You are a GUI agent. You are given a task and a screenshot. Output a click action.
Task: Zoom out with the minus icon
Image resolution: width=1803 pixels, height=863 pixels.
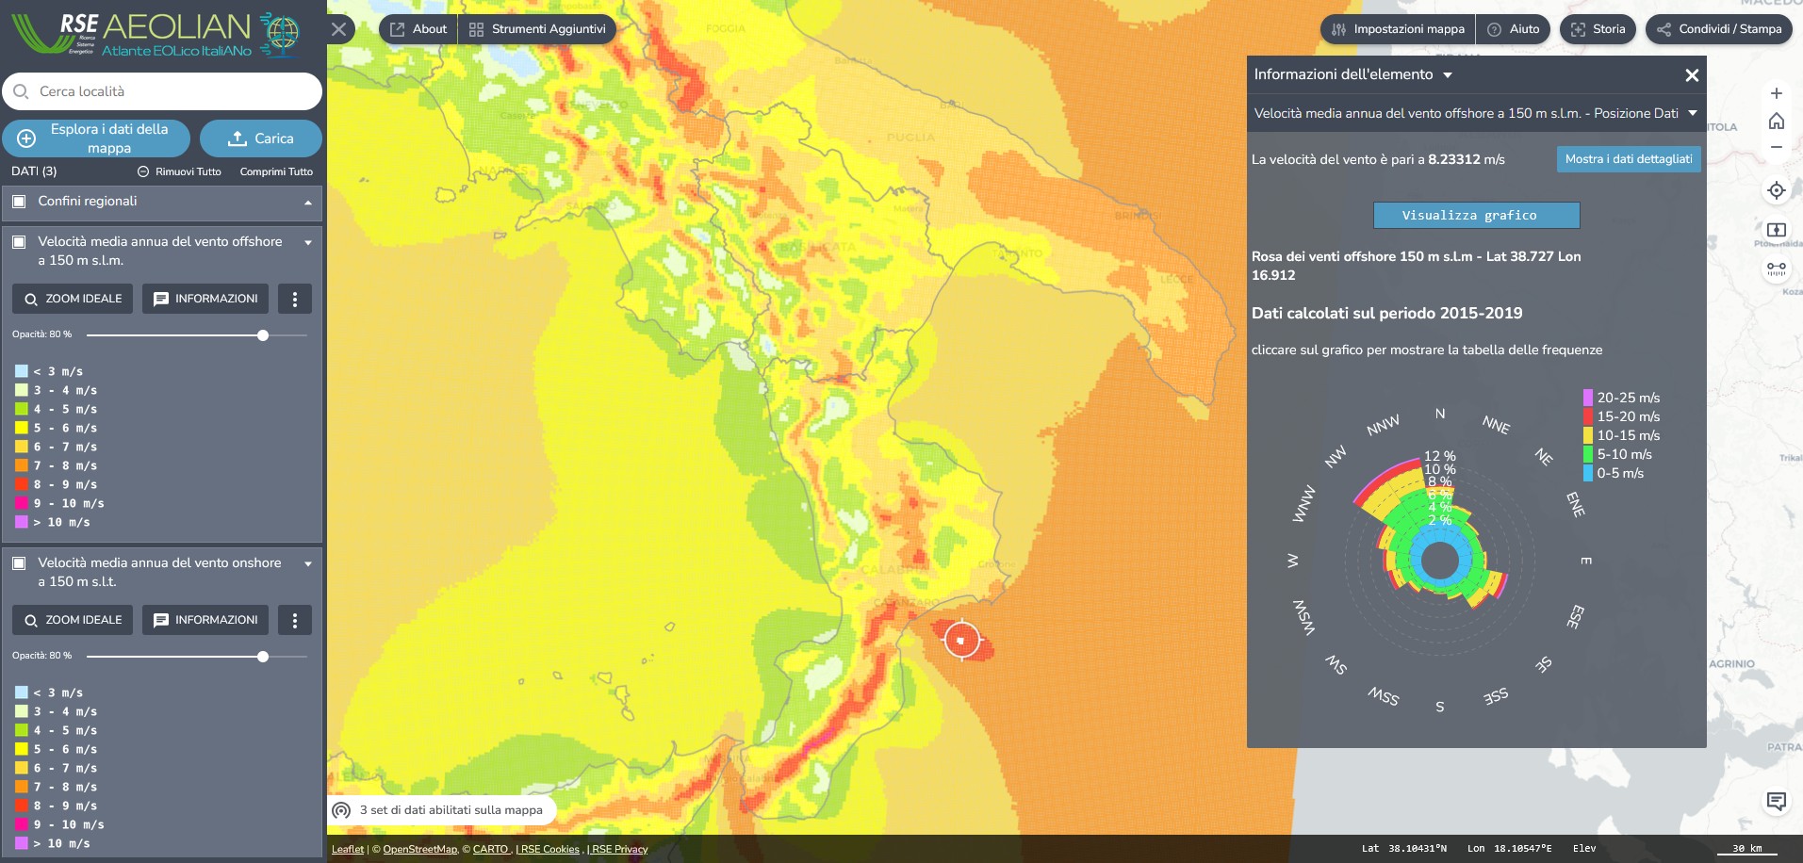[x=1777, y=147]
